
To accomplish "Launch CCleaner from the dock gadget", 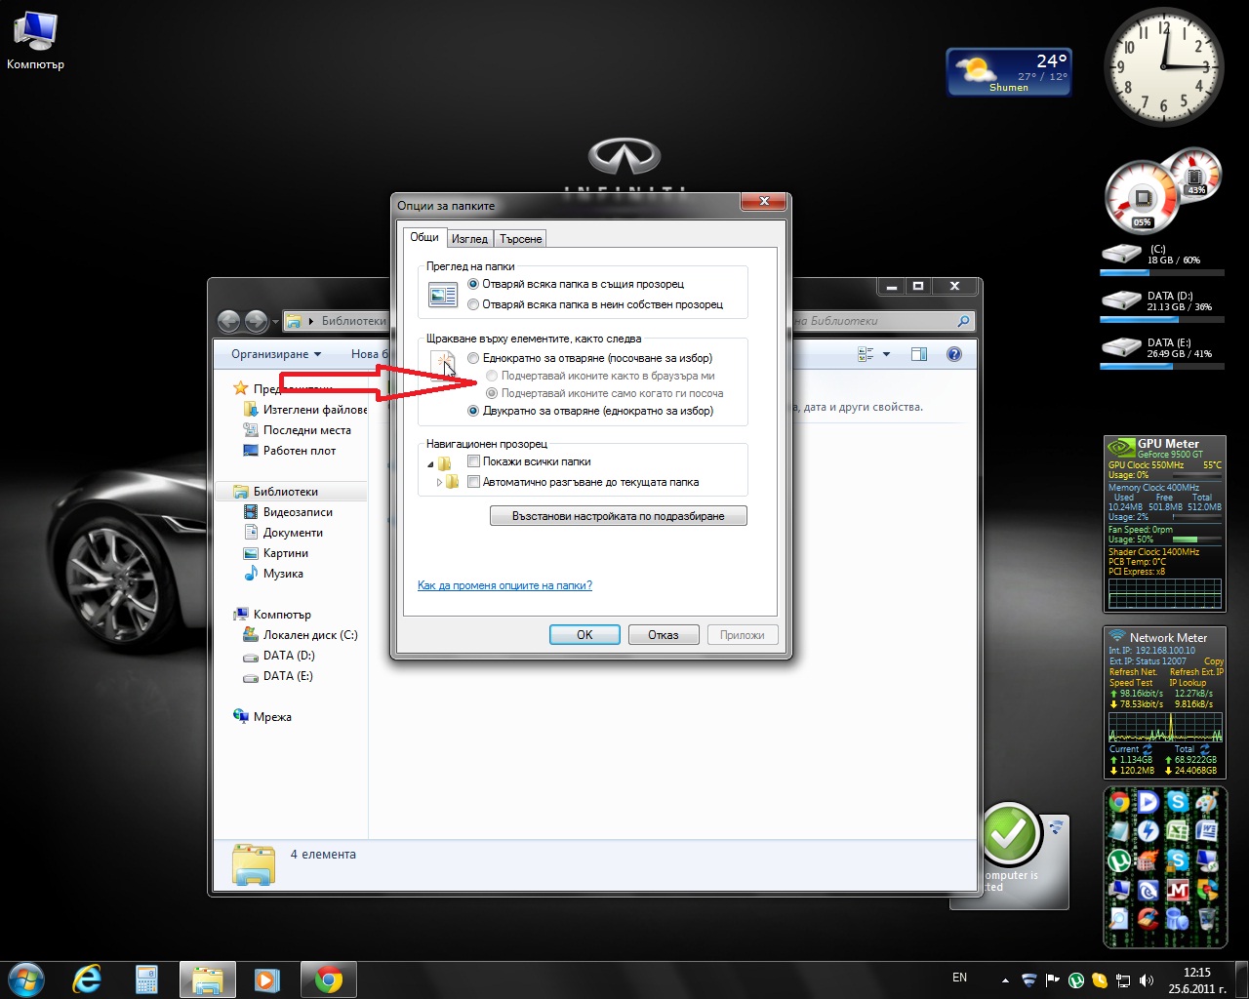I will [1148, 919].
